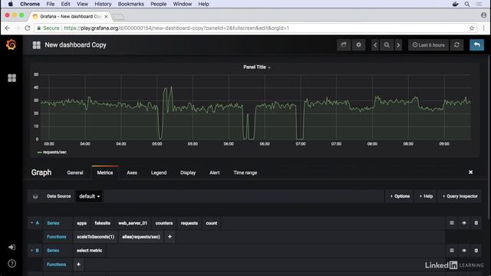491x276 pixels.
Task: Add a function to query B with plus
Action: pyautogui.click(x=78, y=264)
